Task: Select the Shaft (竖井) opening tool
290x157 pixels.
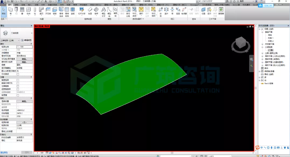Action: [166, 11]
